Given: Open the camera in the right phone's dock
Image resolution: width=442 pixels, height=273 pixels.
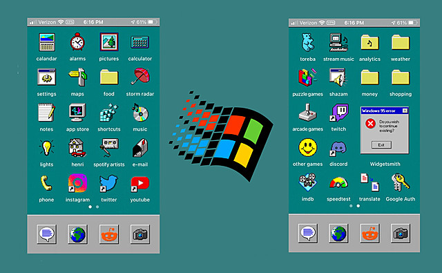Looking at the screenshot, I should coord(401,233).
